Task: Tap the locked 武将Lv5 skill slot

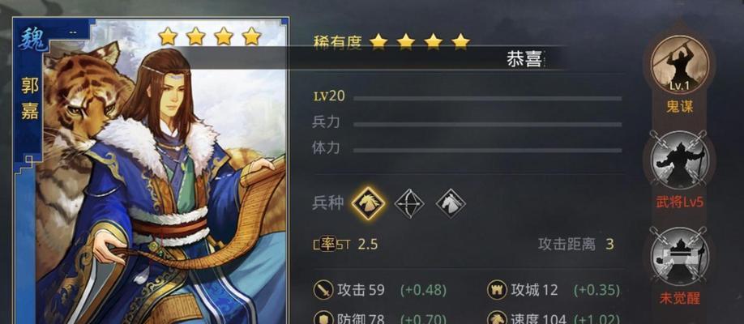Action: pyautogui.click(x=679, y=160)
